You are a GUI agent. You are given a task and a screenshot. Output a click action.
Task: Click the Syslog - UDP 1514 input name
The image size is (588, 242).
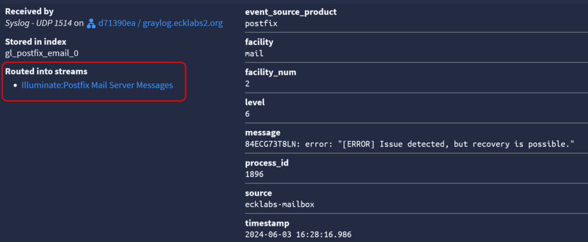[x=38, y=24]
